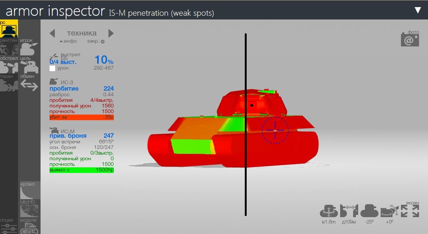Select the цель target tank icon
Viewport: 428px width, 234px height.
click(x=29, y=66)
